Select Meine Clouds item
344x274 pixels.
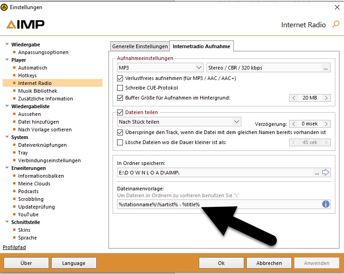(x=34, y=184)
